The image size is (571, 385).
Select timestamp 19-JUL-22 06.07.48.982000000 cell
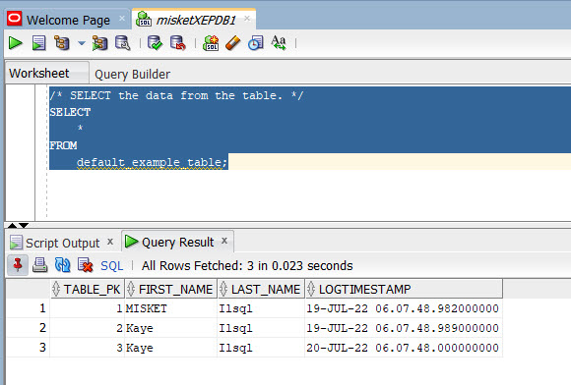pos(404,308)
